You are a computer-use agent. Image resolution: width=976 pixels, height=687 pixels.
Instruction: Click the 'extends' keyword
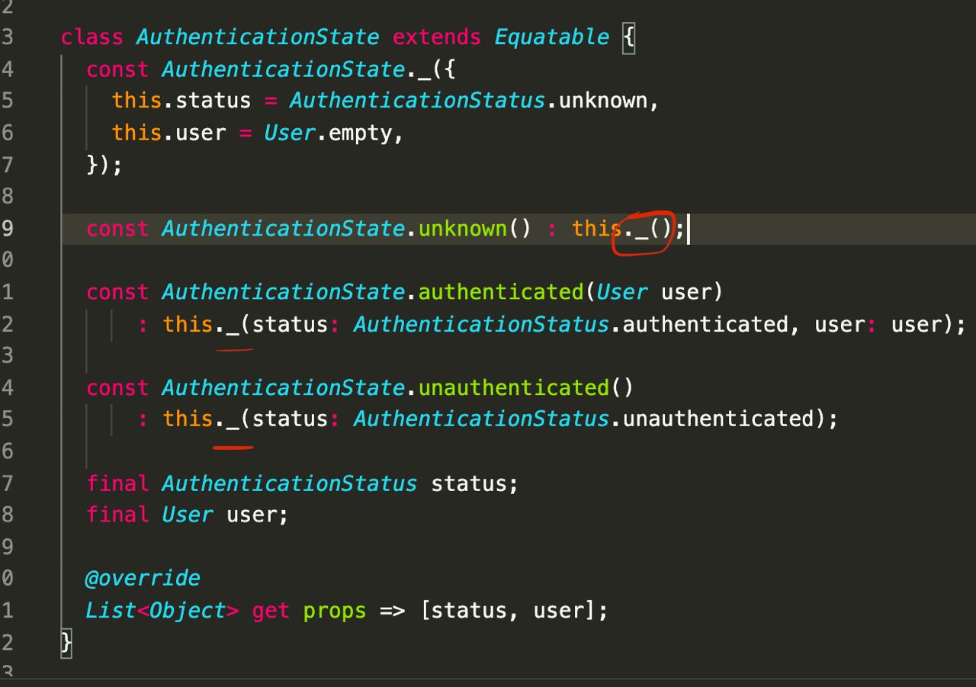click(437, 37)
